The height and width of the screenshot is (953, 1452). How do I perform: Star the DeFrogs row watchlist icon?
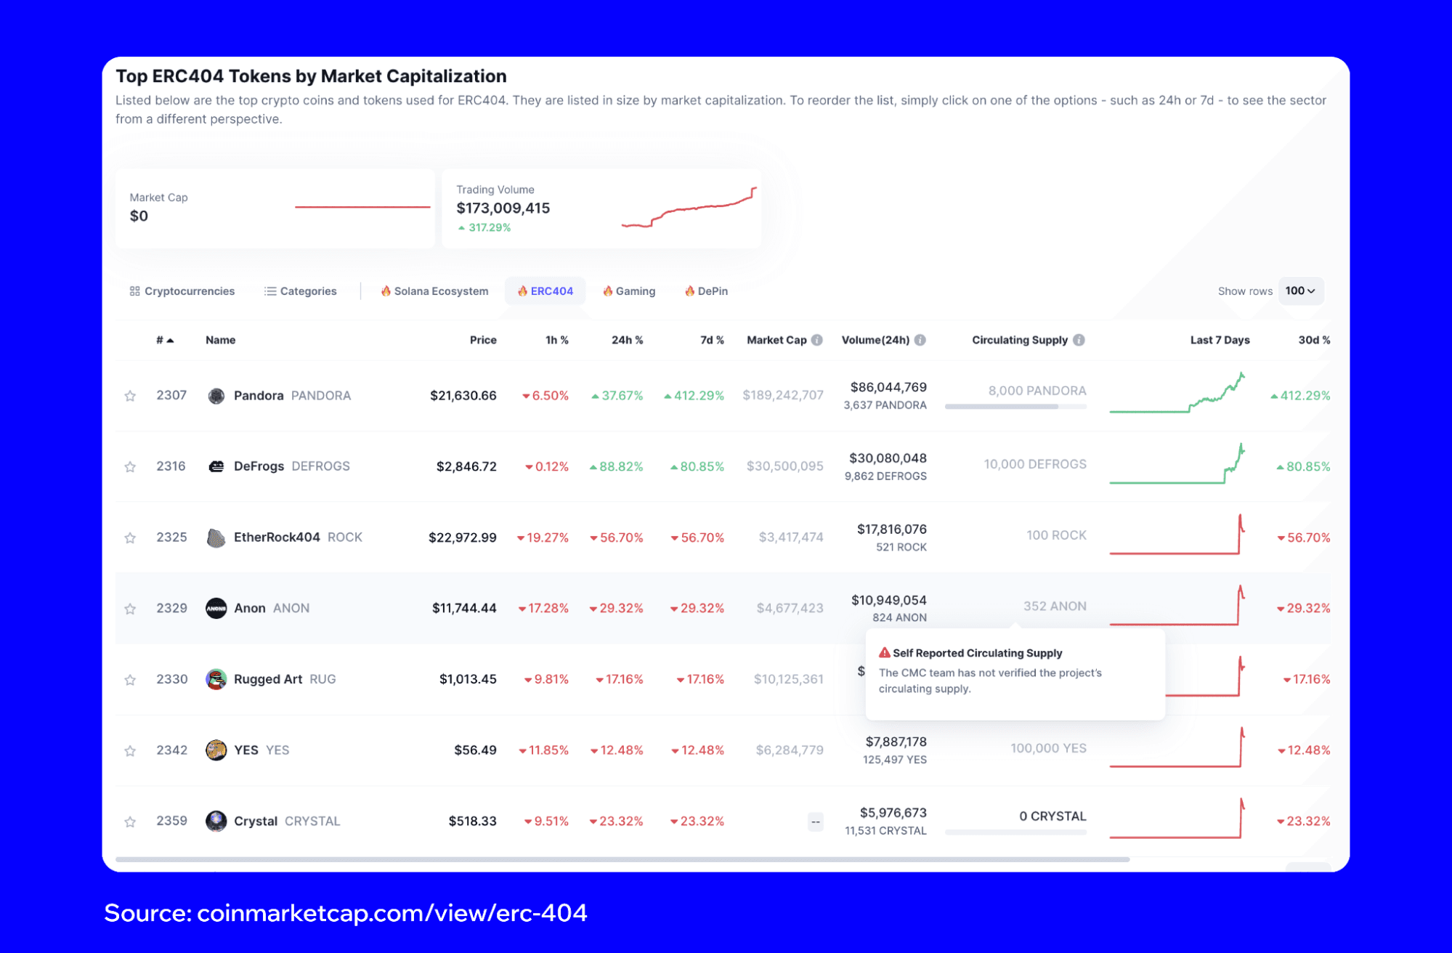[x=130, y=466]
